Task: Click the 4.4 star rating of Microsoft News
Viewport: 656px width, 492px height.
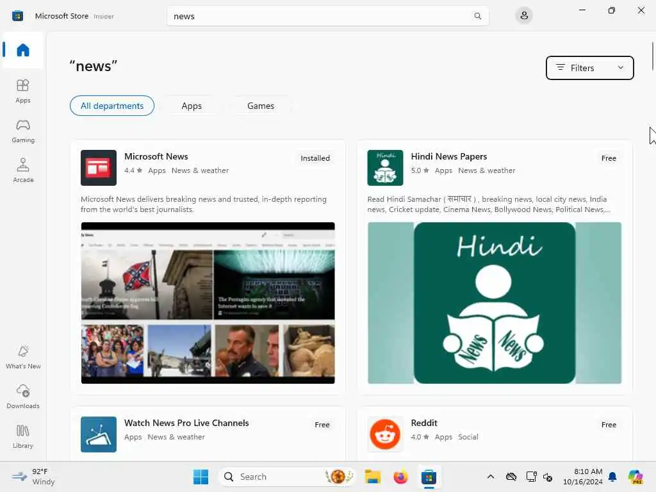Action: (x=133, y=170)
